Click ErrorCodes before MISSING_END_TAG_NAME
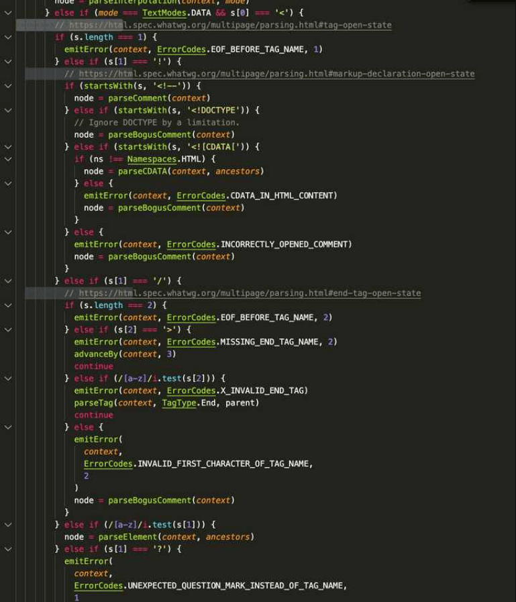Image resolution: width=516 pixels, height=602 pixels. 191,342
